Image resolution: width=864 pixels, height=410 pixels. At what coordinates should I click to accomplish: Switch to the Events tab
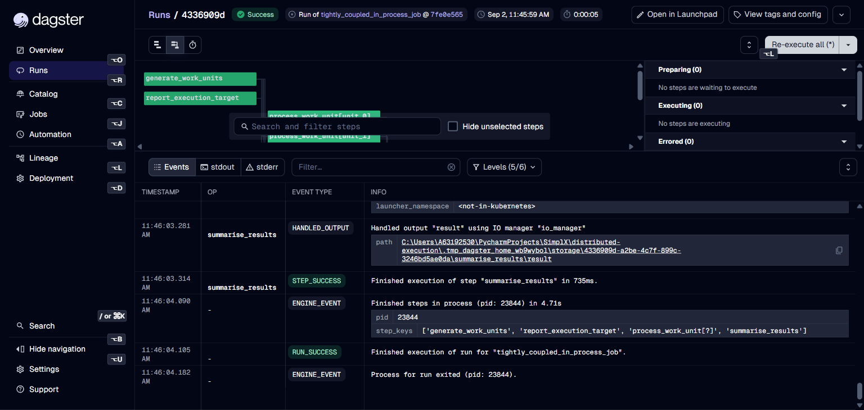172,167
